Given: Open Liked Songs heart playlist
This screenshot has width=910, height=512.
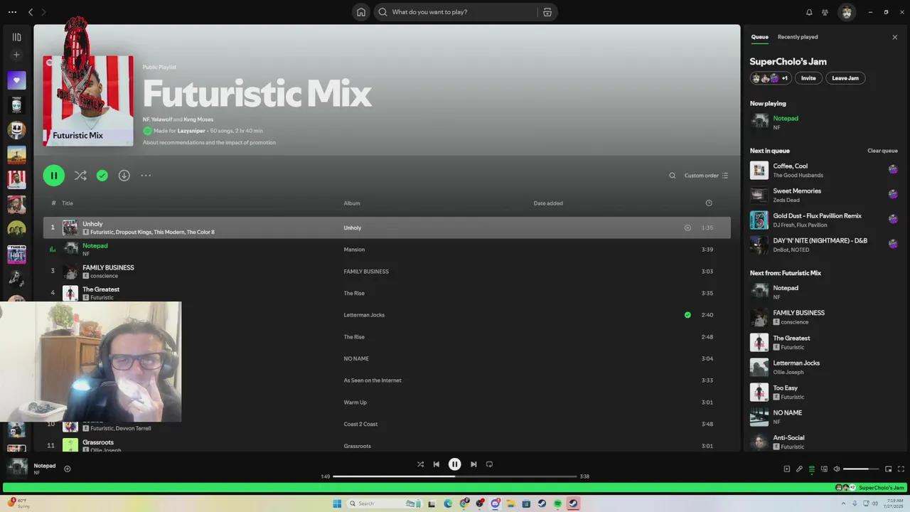Looking at the screenshot, I should pyautogui.click(x=16, y=80).
